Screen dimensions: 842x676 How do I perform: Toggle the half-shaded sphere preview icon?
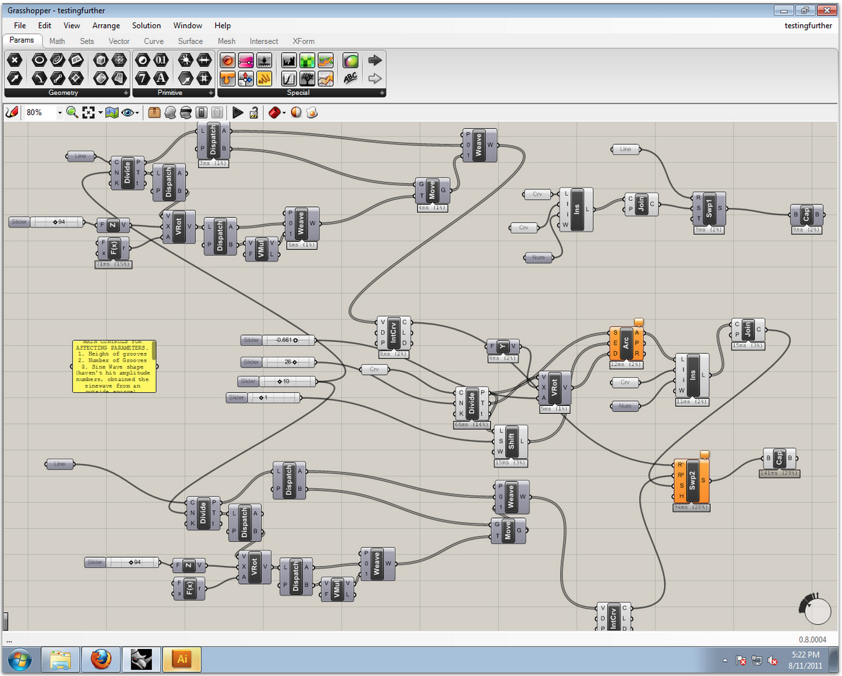click(296, 112)
